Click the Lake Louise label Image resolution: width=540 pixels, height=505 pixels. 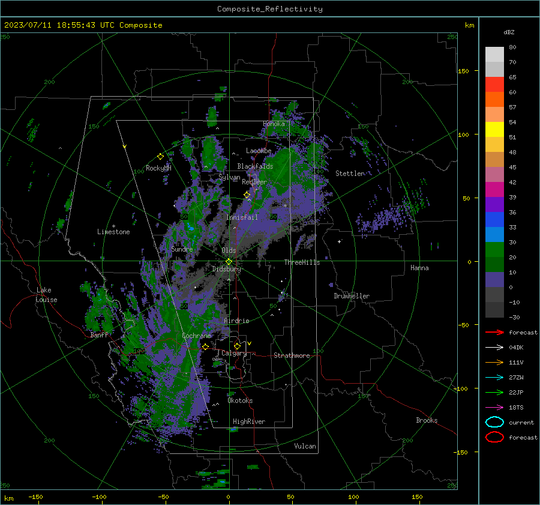tap(46, 295)
